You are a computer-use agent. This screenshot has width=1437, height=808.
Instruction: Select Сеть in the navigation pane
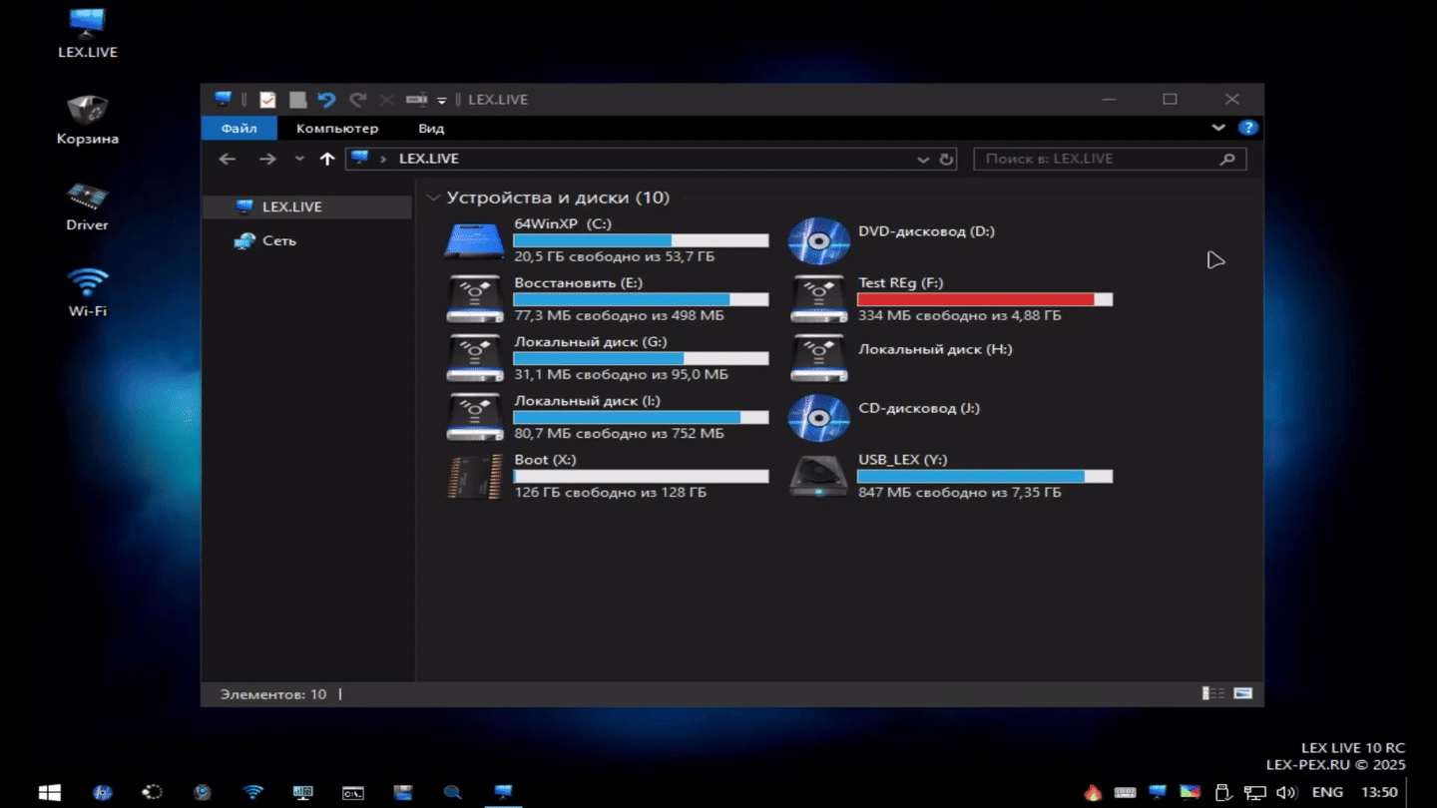[278, 240]
